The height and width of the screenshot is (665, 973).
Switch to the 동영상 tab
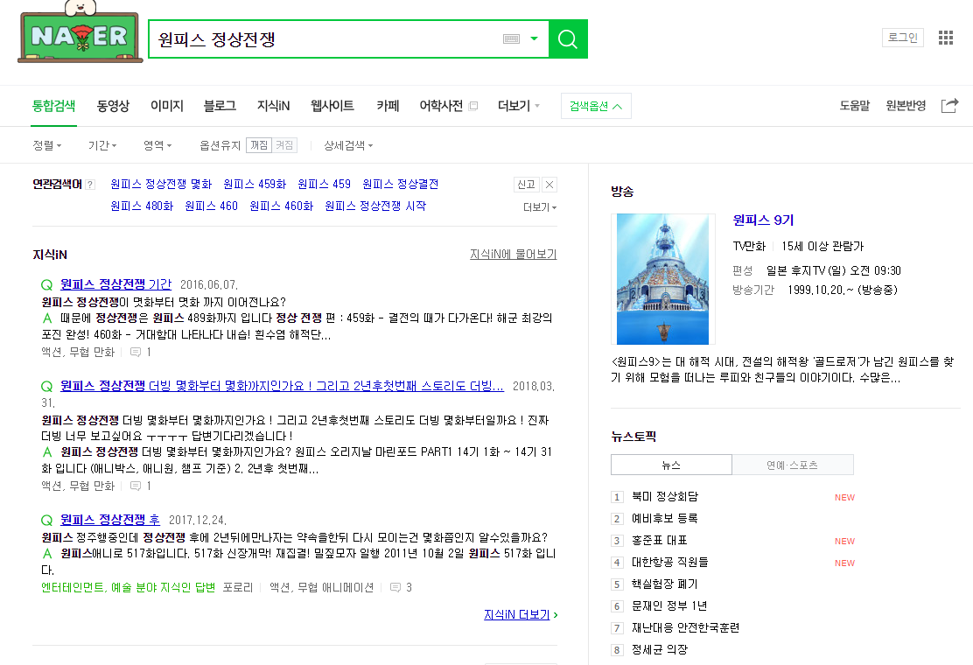coord(113,106)
